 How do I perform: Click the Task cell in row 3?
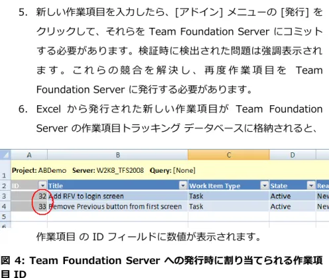coord(228,196)
